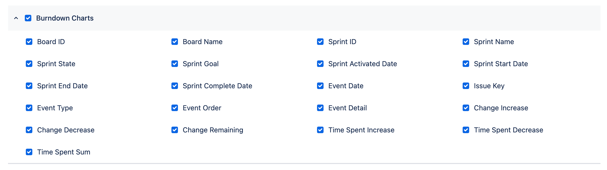Uncheck Sprint State option
Screen dimensions: 607x170
(x=29, y=64)
